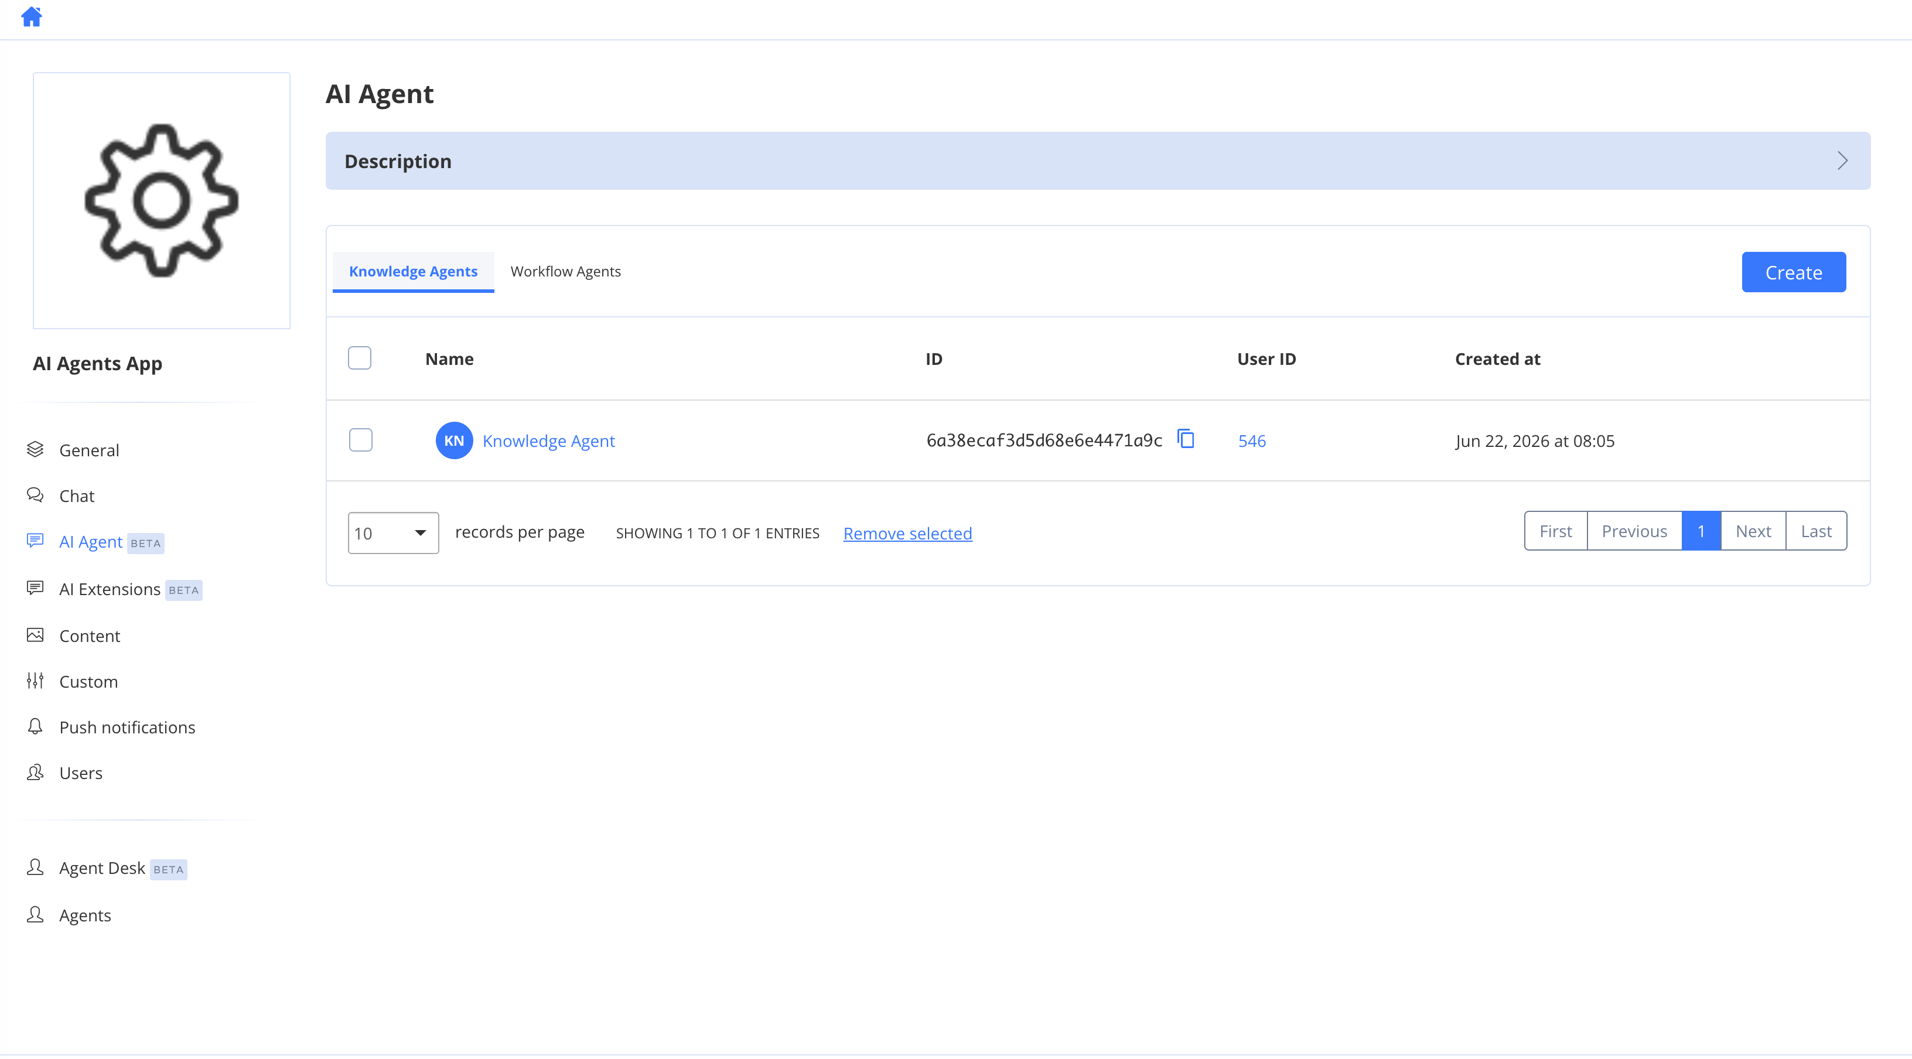
Task: Select page 1 in pagination
Action: click(1701, 531)
